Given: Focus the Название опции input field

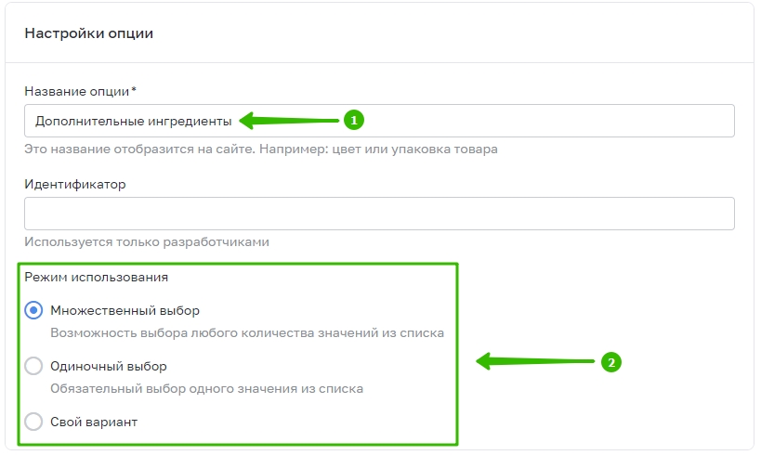Looking at the screenshot, I should tap(379, 121).
